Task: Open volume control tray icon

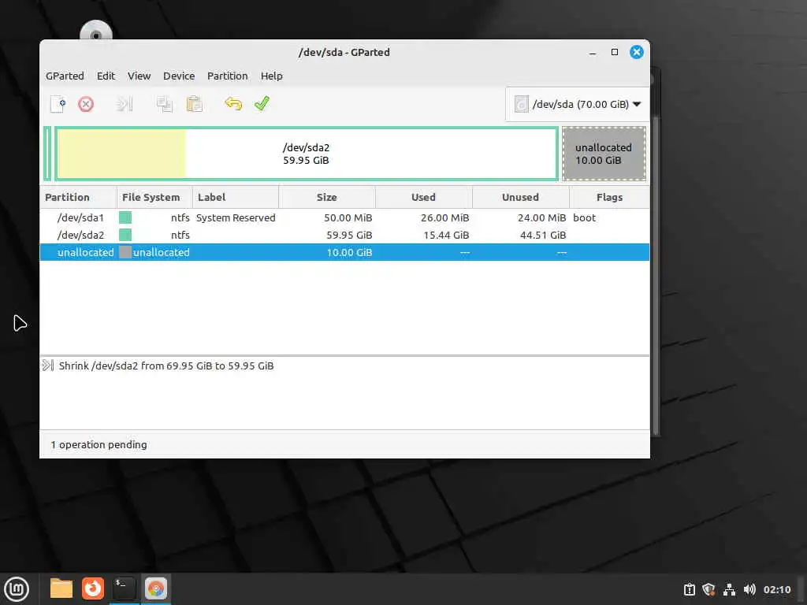Action: pos(749,589)
